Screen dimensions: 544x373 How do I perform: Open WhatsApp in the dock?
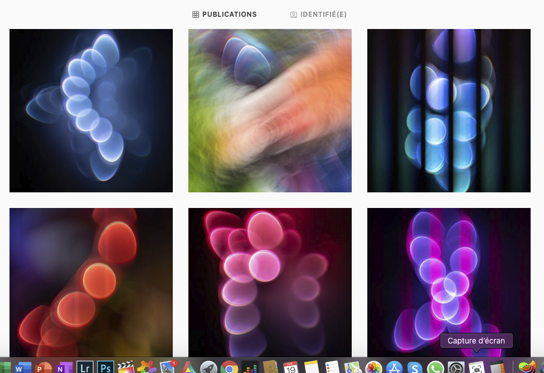tap(435, 367)
